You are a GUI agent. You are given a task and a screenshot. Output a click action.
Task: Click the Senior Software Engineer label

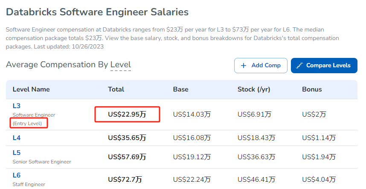42,162
